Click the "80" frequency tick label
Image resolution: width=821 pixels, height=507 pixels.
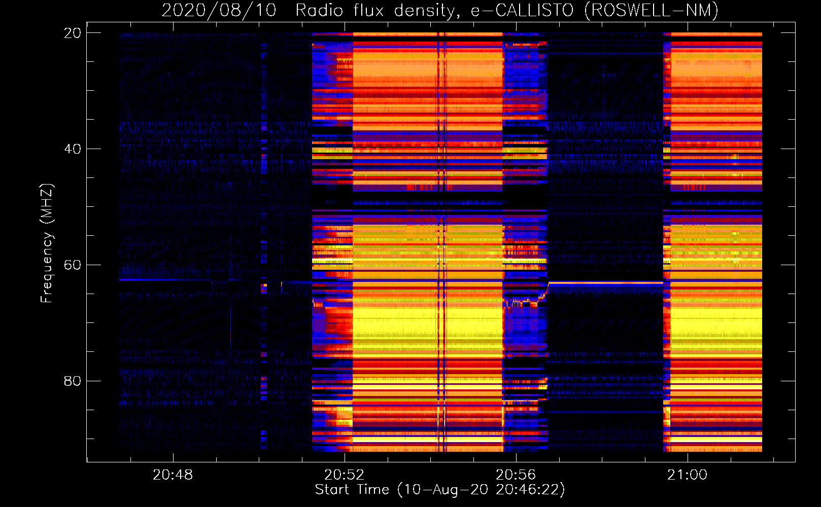click(73, 381)
